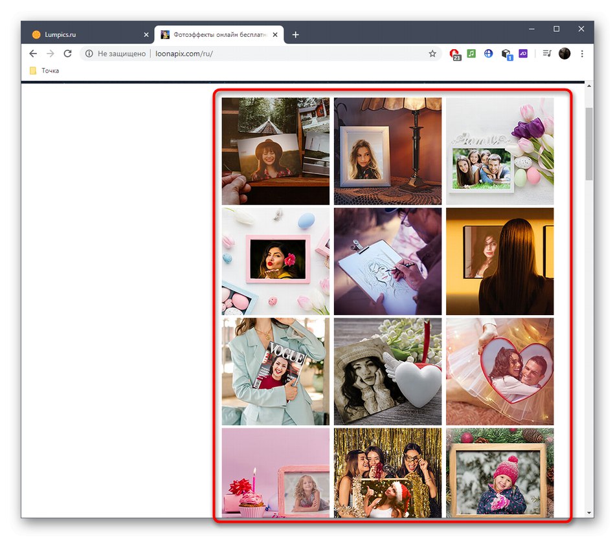Open the green music note extension
Screen dimensions: 615x539
[x=471, y=53]
